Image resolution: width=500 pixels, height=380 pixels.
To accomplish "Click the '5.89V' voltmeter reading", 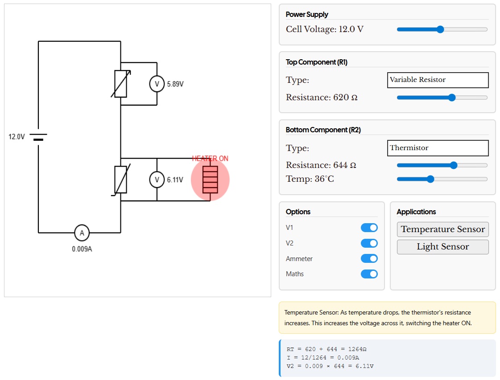I will pos(175,84).
